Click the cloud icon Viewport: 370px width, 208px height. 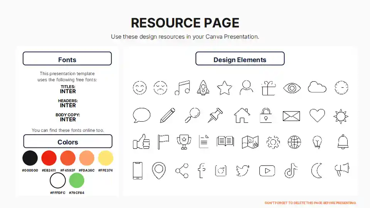(x=317, y=87)
